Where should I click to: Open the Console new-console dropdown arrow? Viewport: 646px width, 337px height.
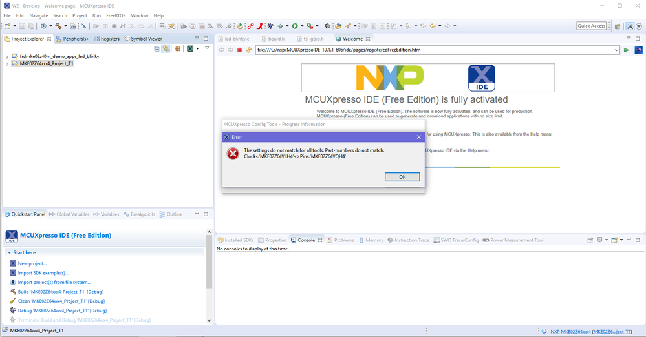[621, 240]
